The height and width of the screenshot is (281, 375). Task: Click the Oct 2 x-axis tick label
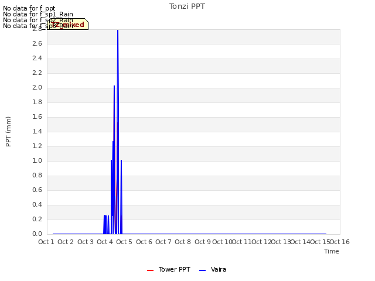pos(66,242)
